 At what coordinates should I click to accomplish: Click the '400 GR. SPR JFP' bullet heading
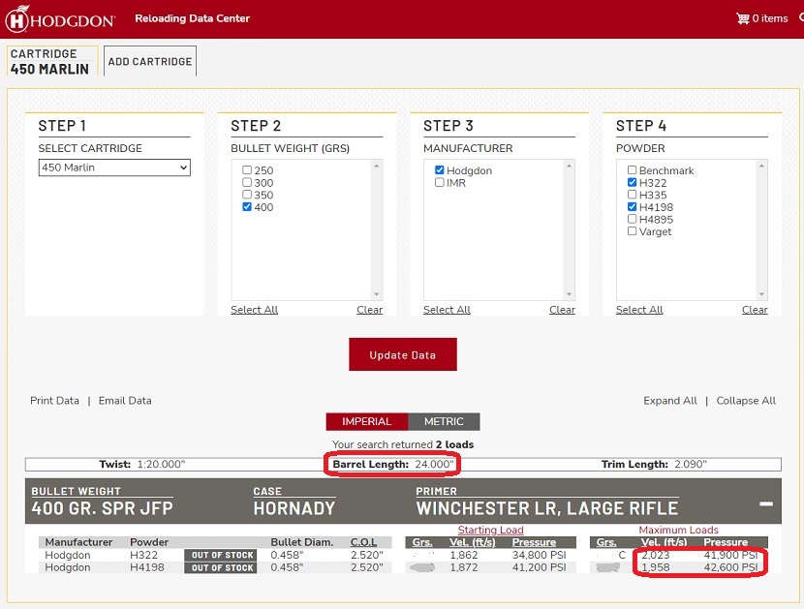(x=102, y=508)
